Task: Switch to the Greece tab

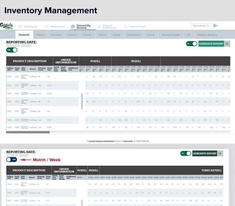Action: (151, 35)
